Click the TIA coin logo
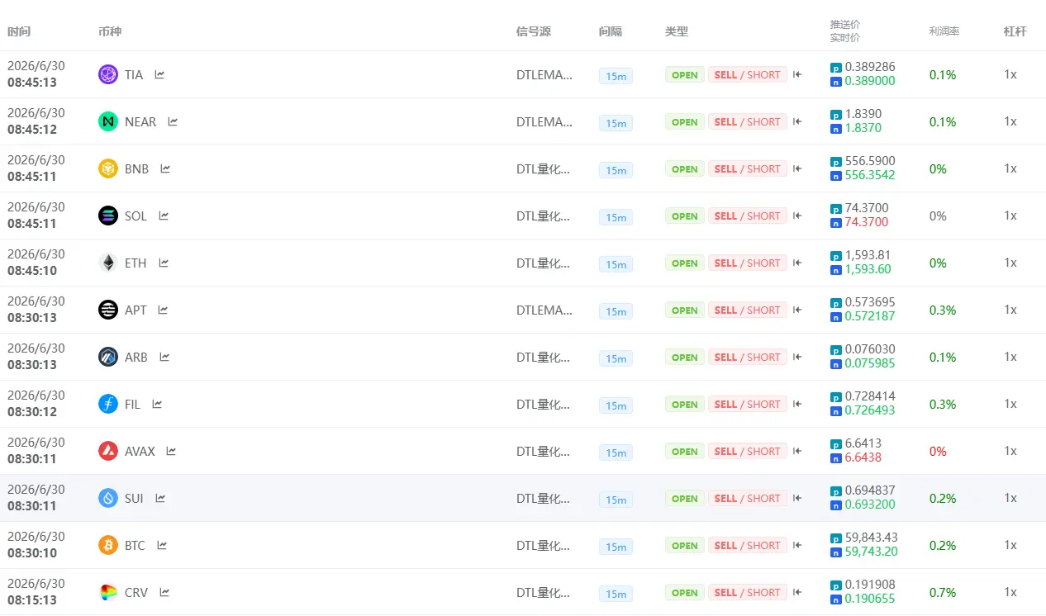1046x616 pixels. coord(108,74)
